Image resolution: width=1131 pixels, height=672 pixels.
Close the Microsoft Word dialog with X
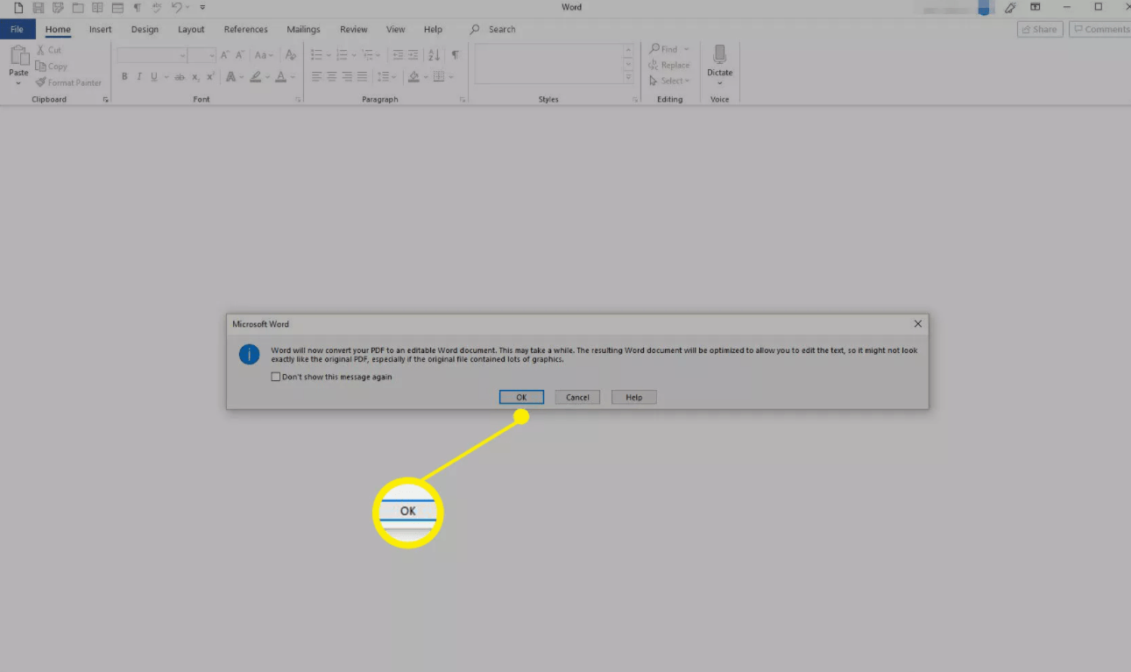coord(918,323)
